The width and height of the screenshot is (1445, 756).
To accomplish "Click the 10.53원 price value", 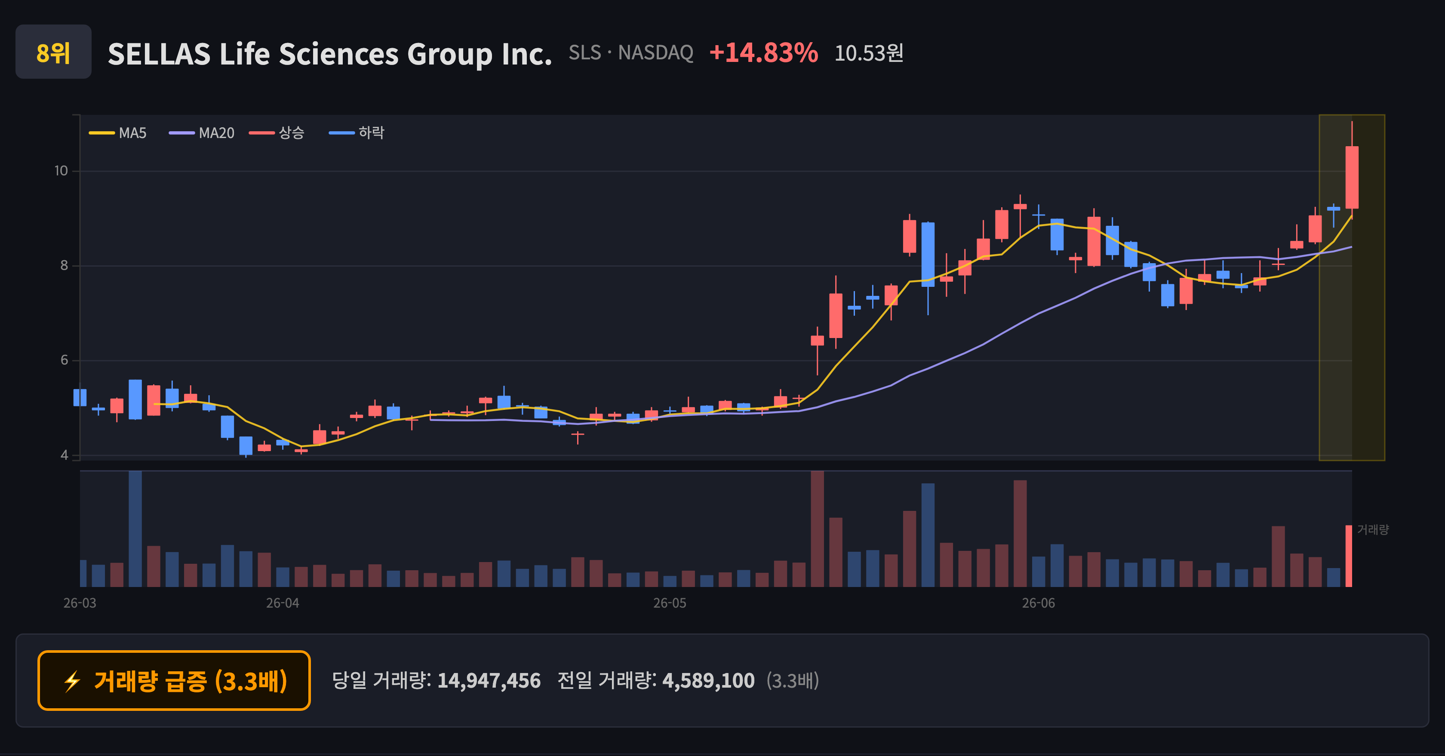I will tap(869, 53).
